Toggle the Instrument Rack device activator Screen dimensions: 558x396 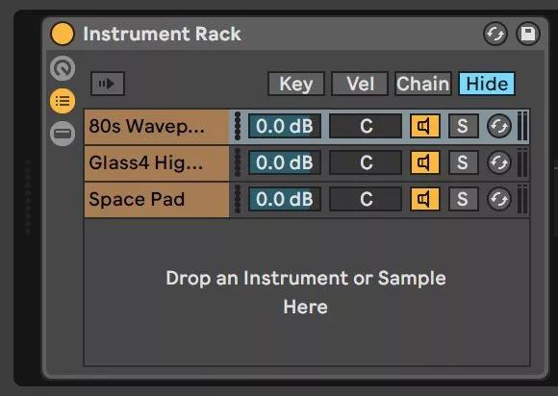click(x=63, y=34)
